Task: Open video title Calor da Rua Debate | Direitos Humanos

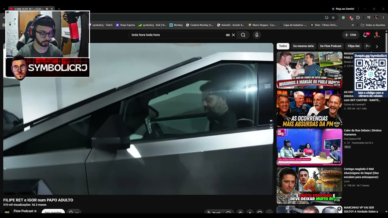Action: tap(363, 132)
